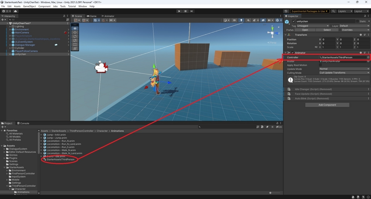The width and height of the screenshot is (371, 199).
Task: Open the object picker for the Avatar field
Action: (x=368, y=61)
